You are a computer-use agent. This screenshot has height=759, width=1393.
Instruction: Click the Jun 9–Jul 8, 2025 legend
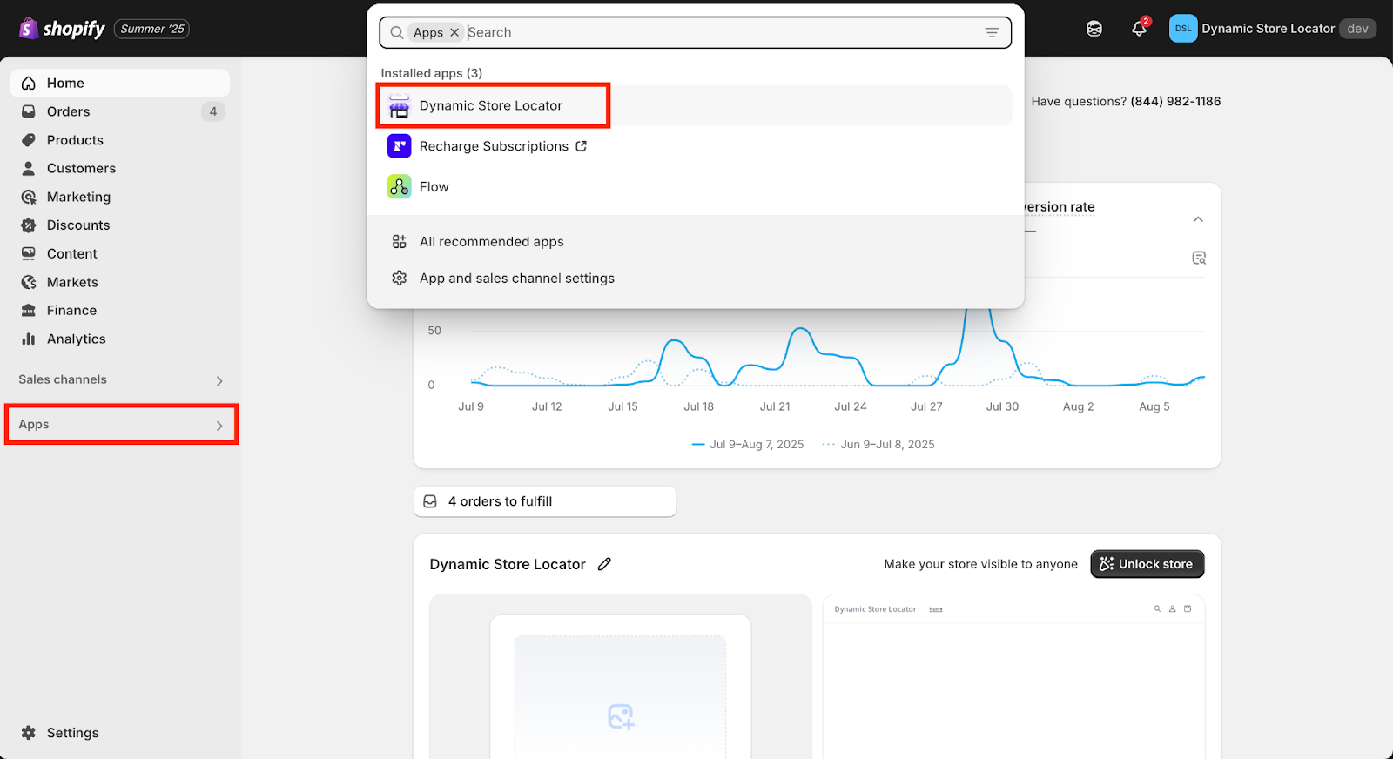coord(878,444)
